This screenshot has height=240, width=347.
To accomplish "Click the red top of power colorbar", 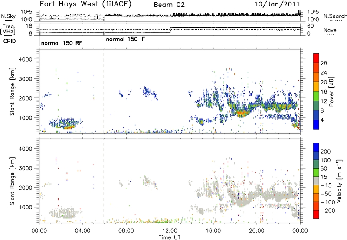I will coord(316,58).
